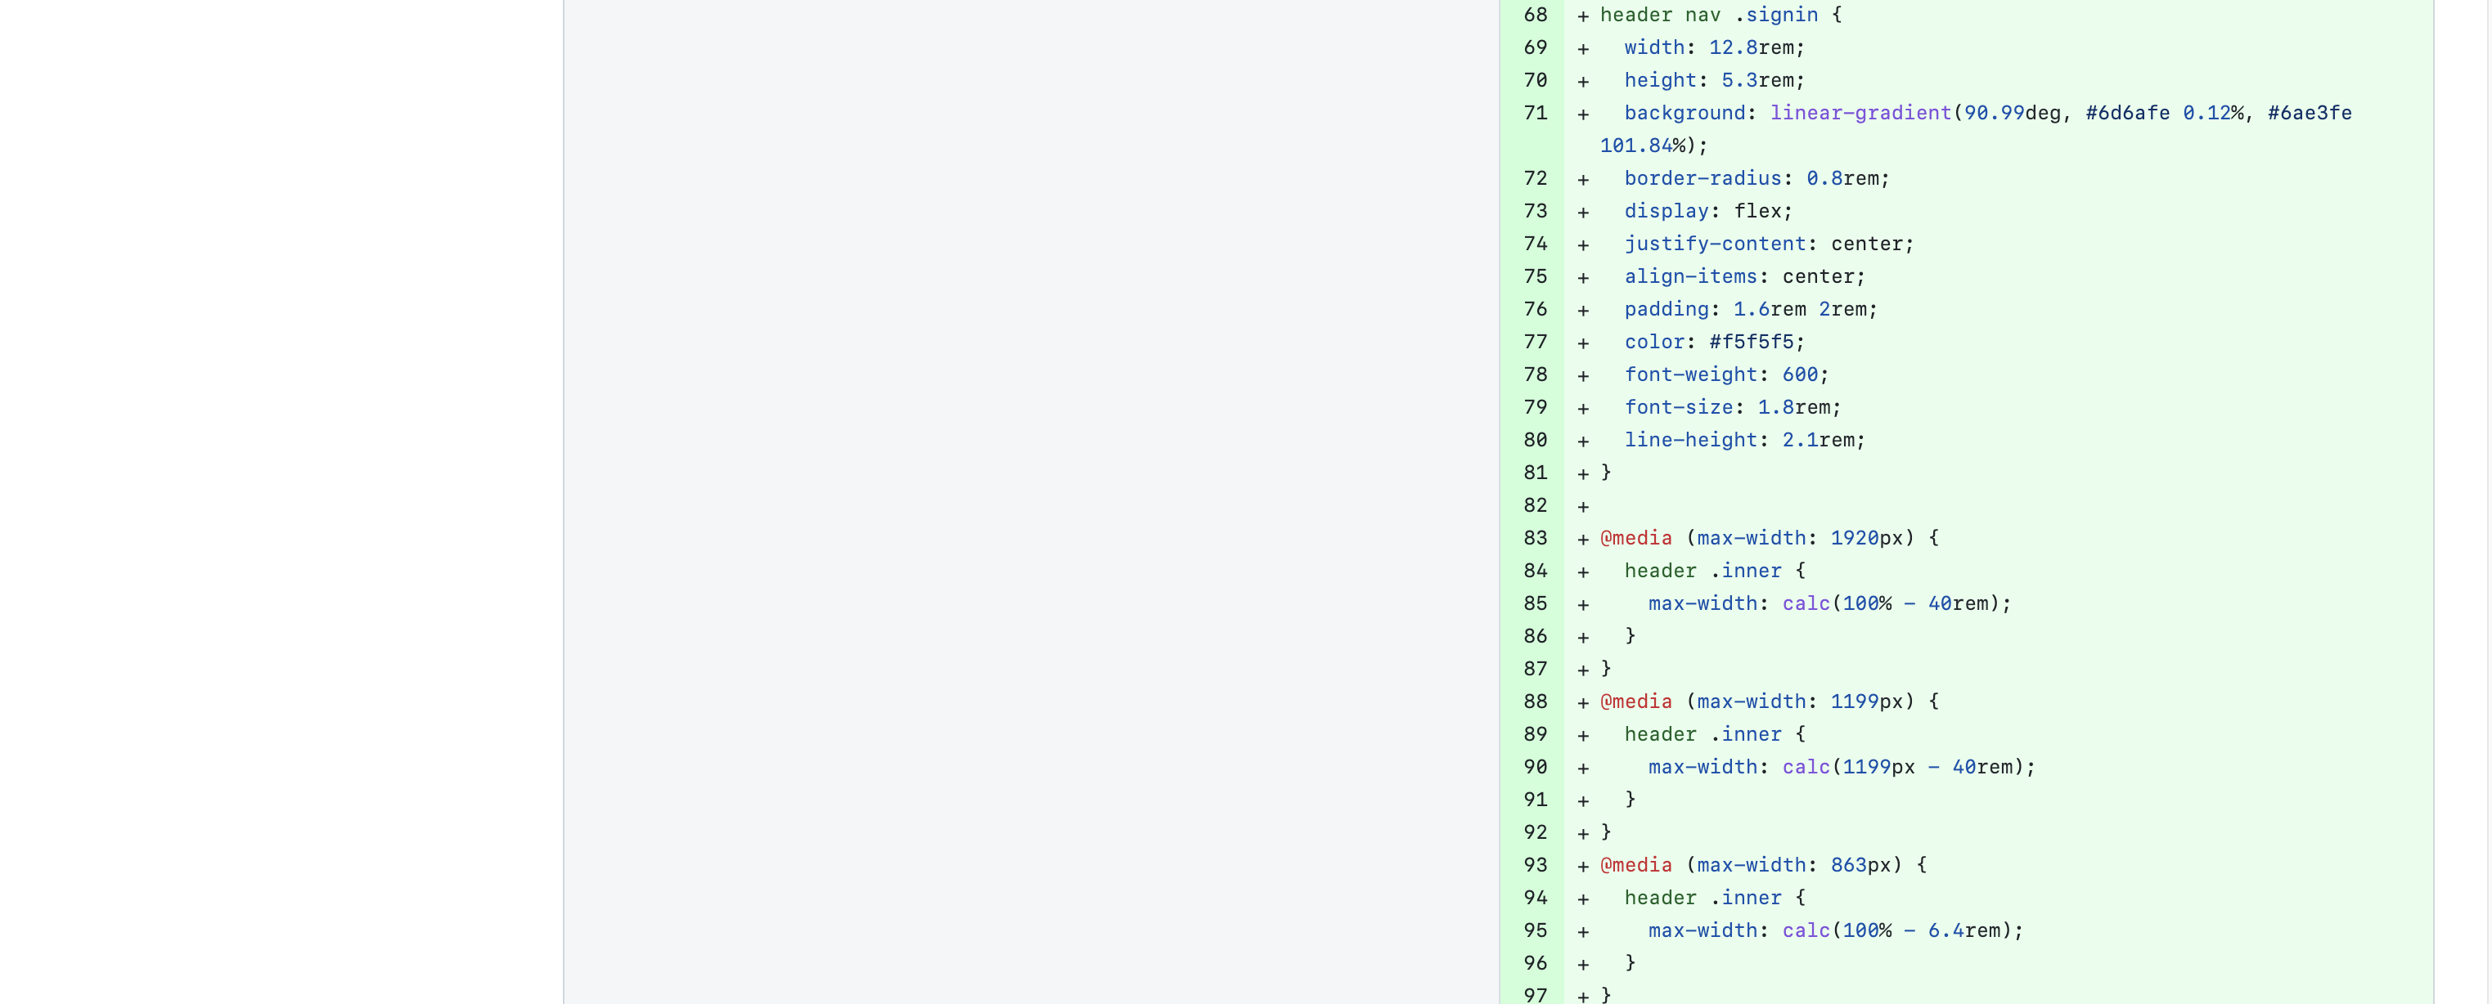This screenshot has height=1004, width=2492.
Task: Click 'calc(100% - 40rem)' max-width line
Action: [x=1829, y=604]
